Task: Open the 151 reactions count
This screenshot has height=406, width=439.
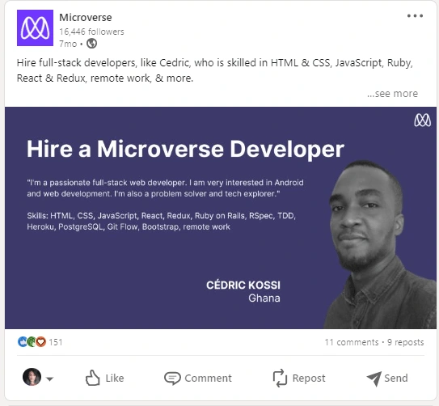Action: 56,342
